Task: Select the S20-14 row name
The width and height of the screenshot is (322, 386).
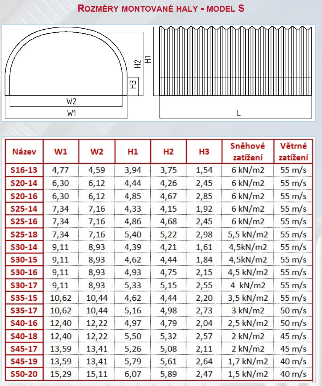Action: coord(24,183)
